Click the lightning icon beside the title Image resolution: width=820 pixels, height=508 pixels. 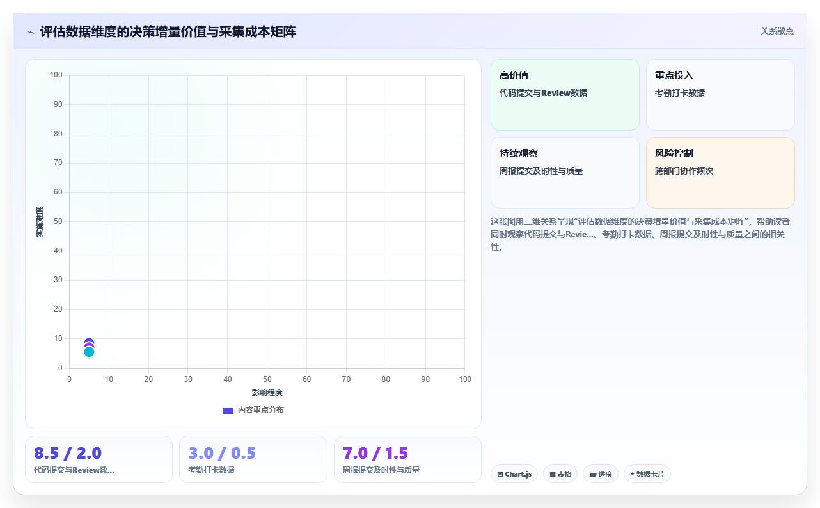tap(30, 31)
